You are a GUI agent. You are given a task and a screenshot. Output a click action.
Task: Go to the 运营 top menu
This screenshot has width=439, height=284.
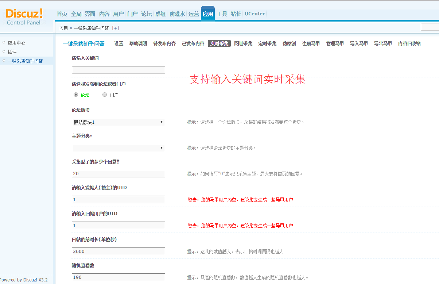coord(194,14)
